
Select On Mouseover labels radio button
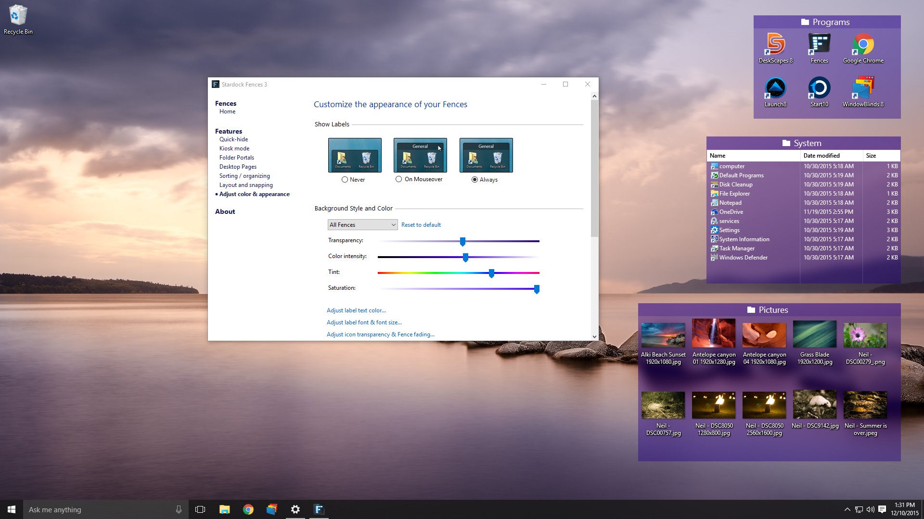click(x=399, y=179)
